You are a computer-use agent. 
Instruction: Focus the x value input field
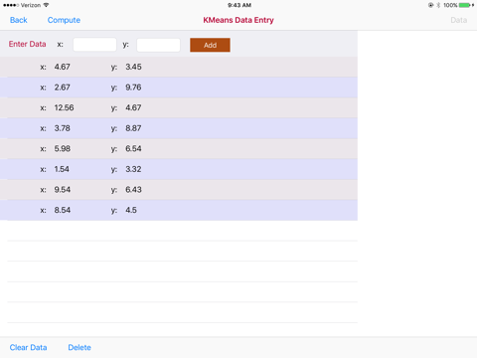tap(94, 45)
